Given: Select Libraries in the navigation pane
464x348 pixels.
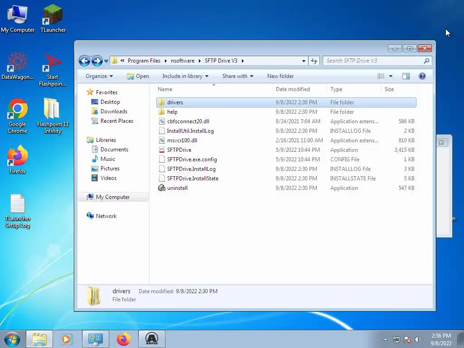Looking at the screenshot, I should coord(106,140).
